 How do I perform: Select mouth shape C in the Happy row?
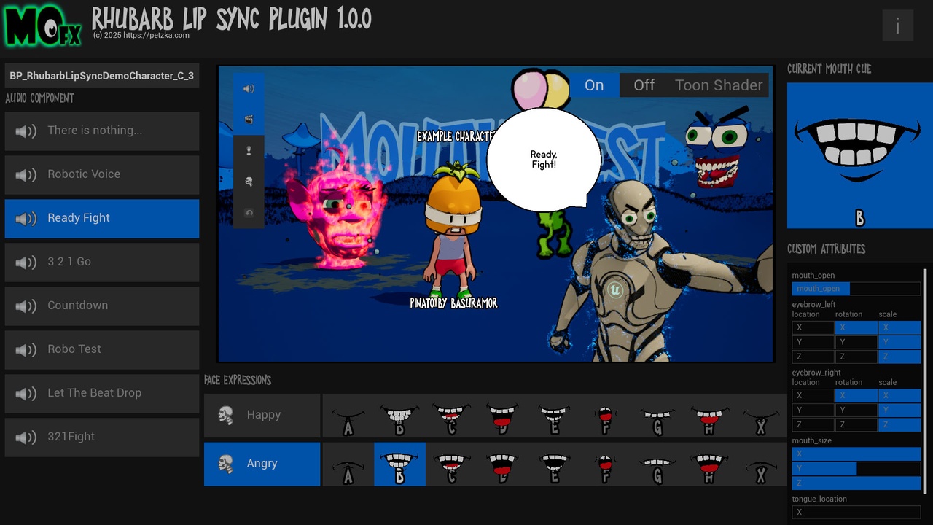(x=451, y=416)
